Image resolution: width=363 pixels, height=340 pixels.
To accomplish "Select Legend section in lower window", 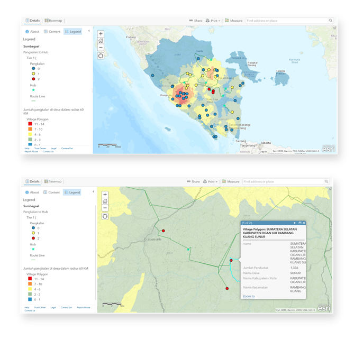I will coord(72,192).
